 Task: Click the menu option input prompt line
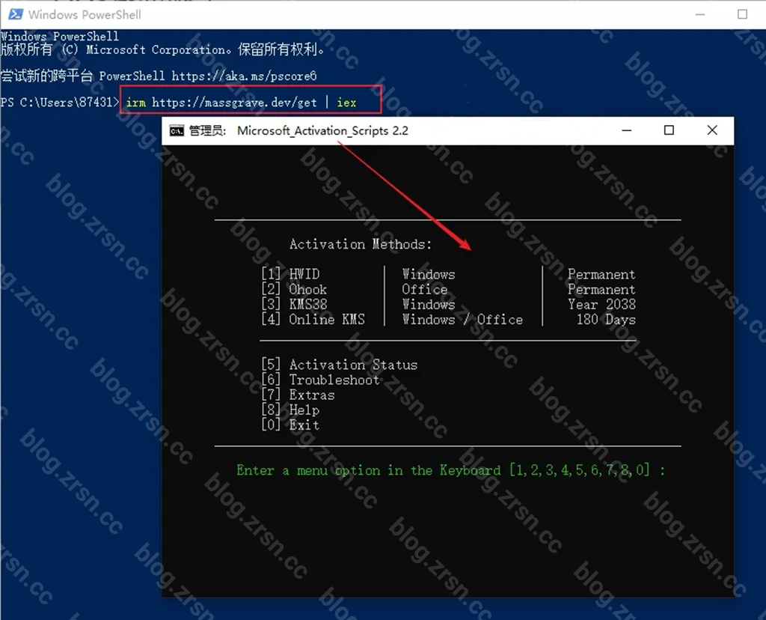coord(450,470)
